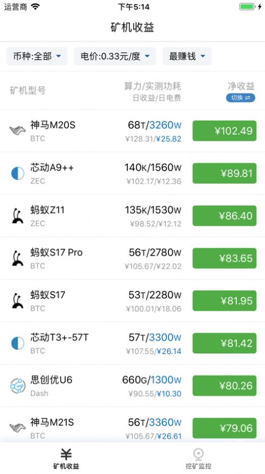Tap the 蚂蚁Z11 ant logo icon

17,216
